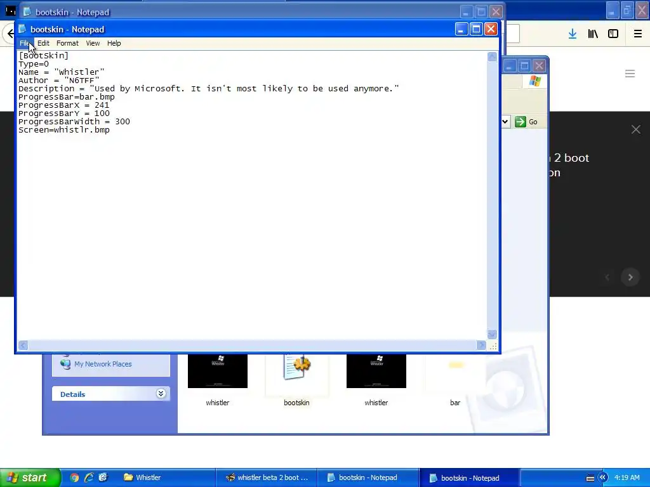
Task: Launch Chrome from quick launch
Action: click(74, 478)
